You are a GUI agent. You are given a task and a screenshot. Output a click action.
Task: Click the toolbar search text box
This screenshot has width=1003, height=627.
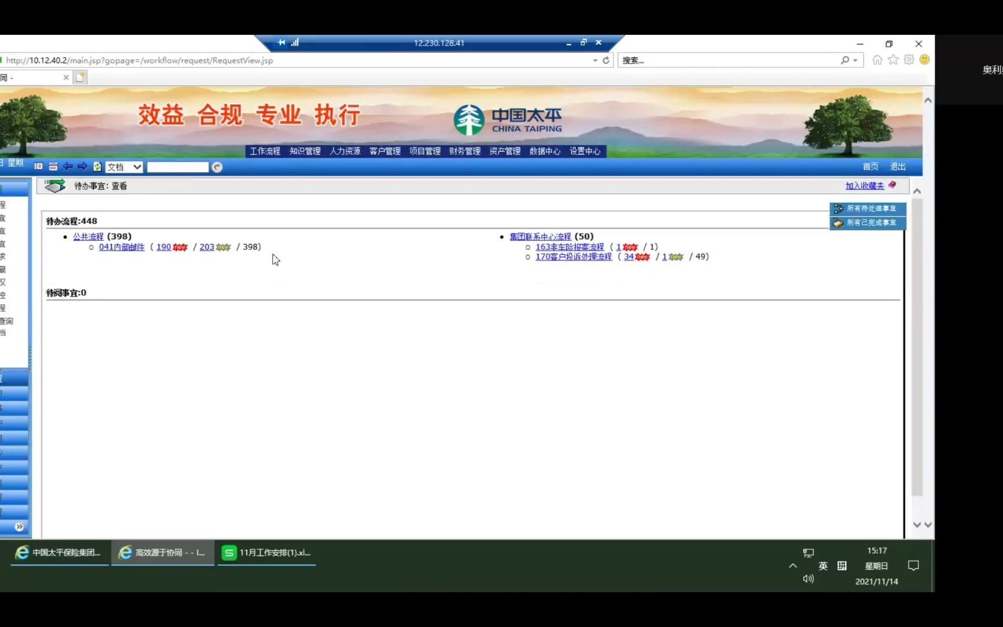[178, 167]
